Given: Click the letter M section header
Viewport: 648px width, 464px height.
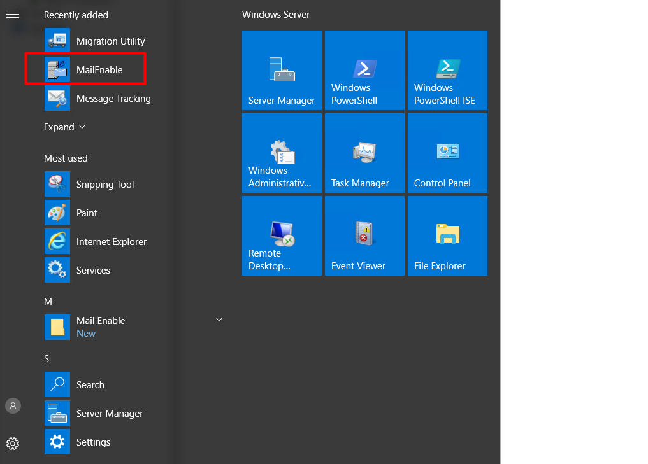Looking at the screenshot, I should click(x=48, y=301).
